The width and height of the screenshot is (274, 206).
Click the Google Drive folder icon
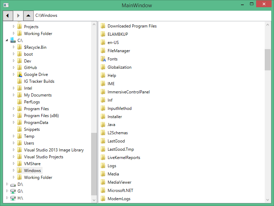[x=20, y=75]
